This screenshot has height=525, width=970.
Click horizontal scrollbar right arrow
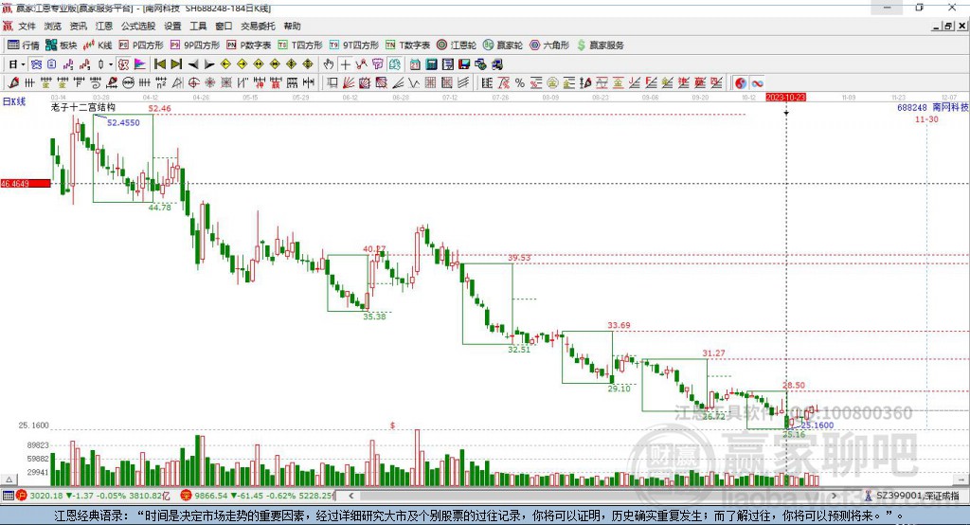click(834, 496)
